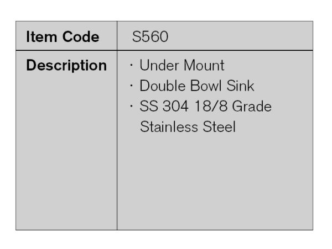Click the "Double Bowl Sink" line

(x=196, y=86)
